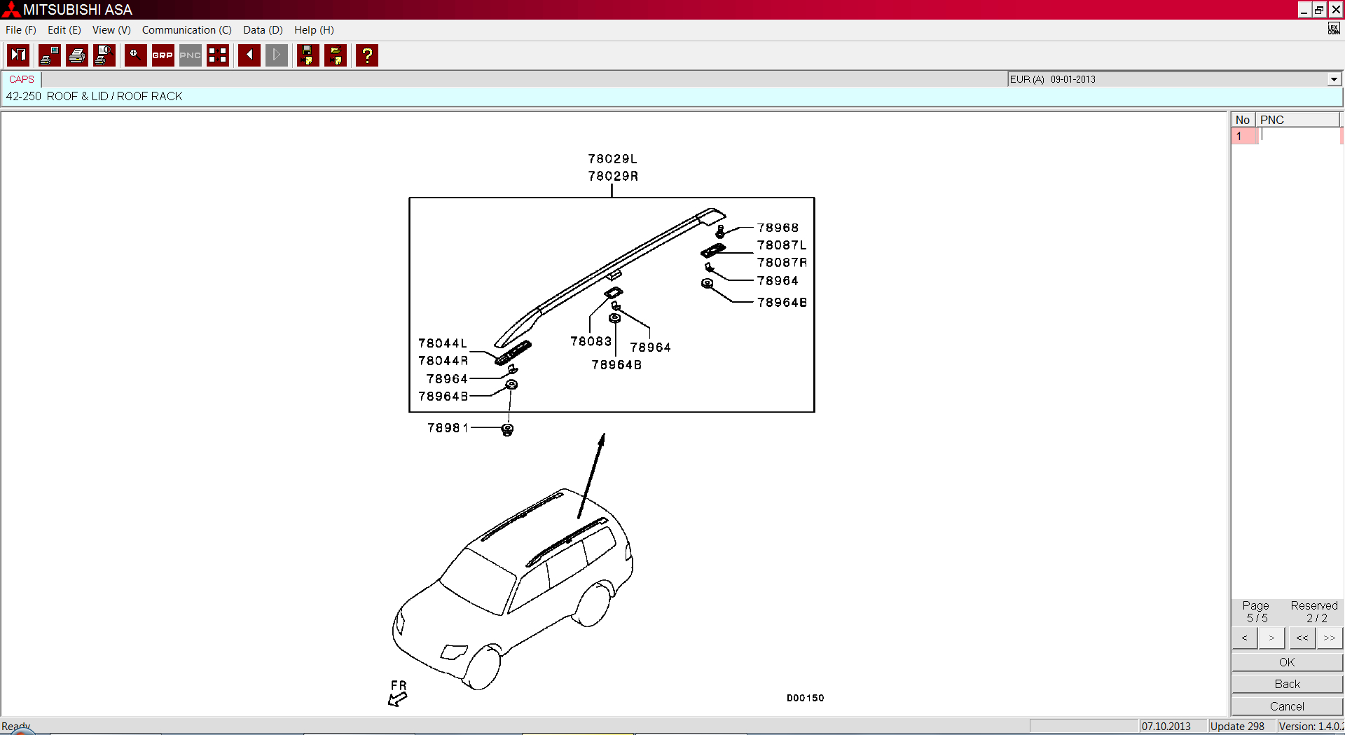Click the four-squares illustration list icon
The width and height of the screenshot is (1345, 735).
tap(218, 55)
